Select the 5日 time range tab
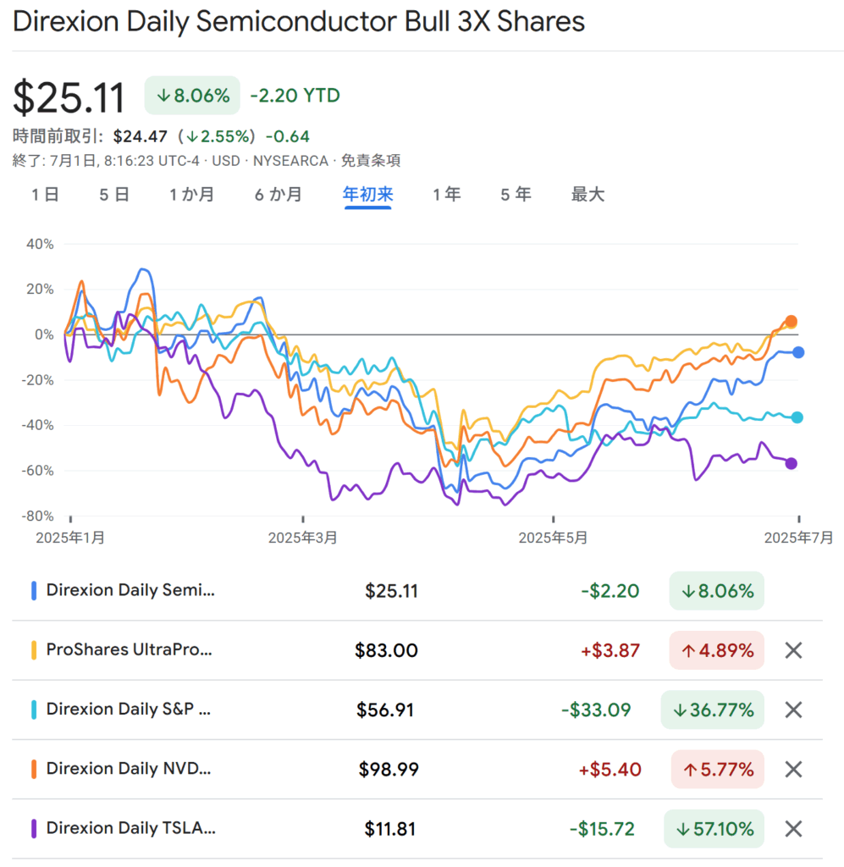 tap(114, 195)
